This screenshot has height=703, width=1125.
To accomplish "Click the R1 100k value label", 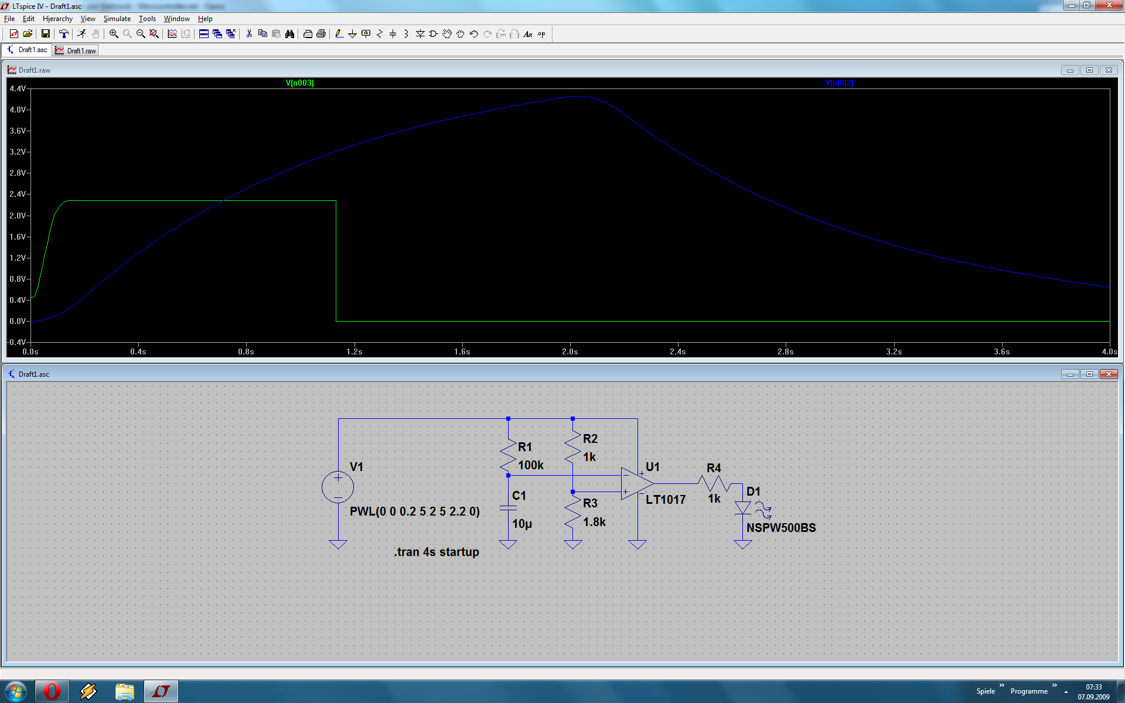I will click(531, 465).
